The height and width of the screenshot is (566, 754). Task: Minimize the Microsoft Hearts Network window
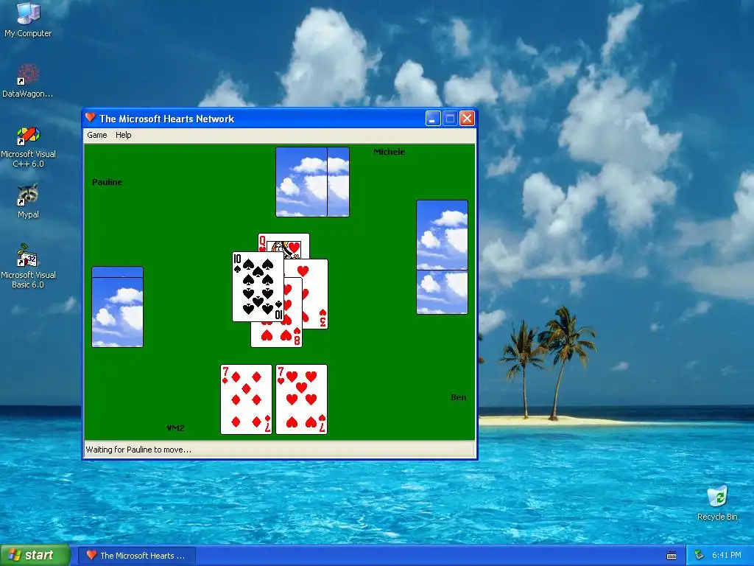pyautogui.click(x=433, y=119)
